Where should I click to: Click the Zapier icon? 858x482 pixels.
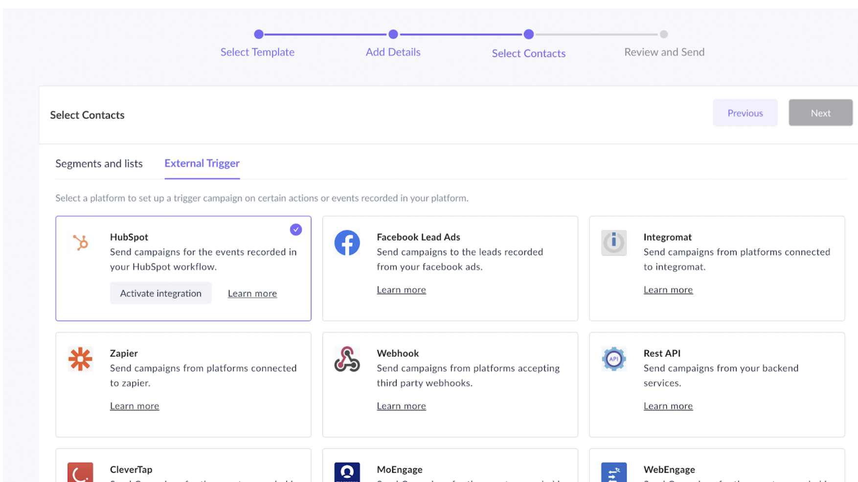pos(80,359)
